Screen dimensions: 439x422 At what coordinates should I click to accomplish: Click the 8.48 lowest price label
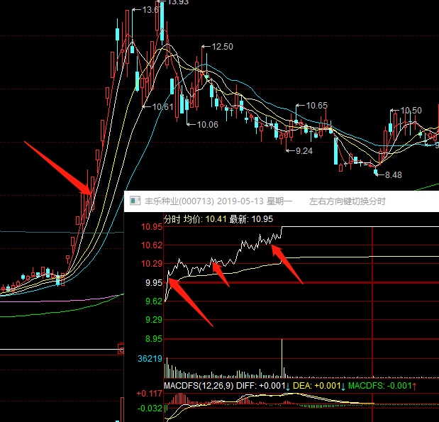tap(394, 175)
